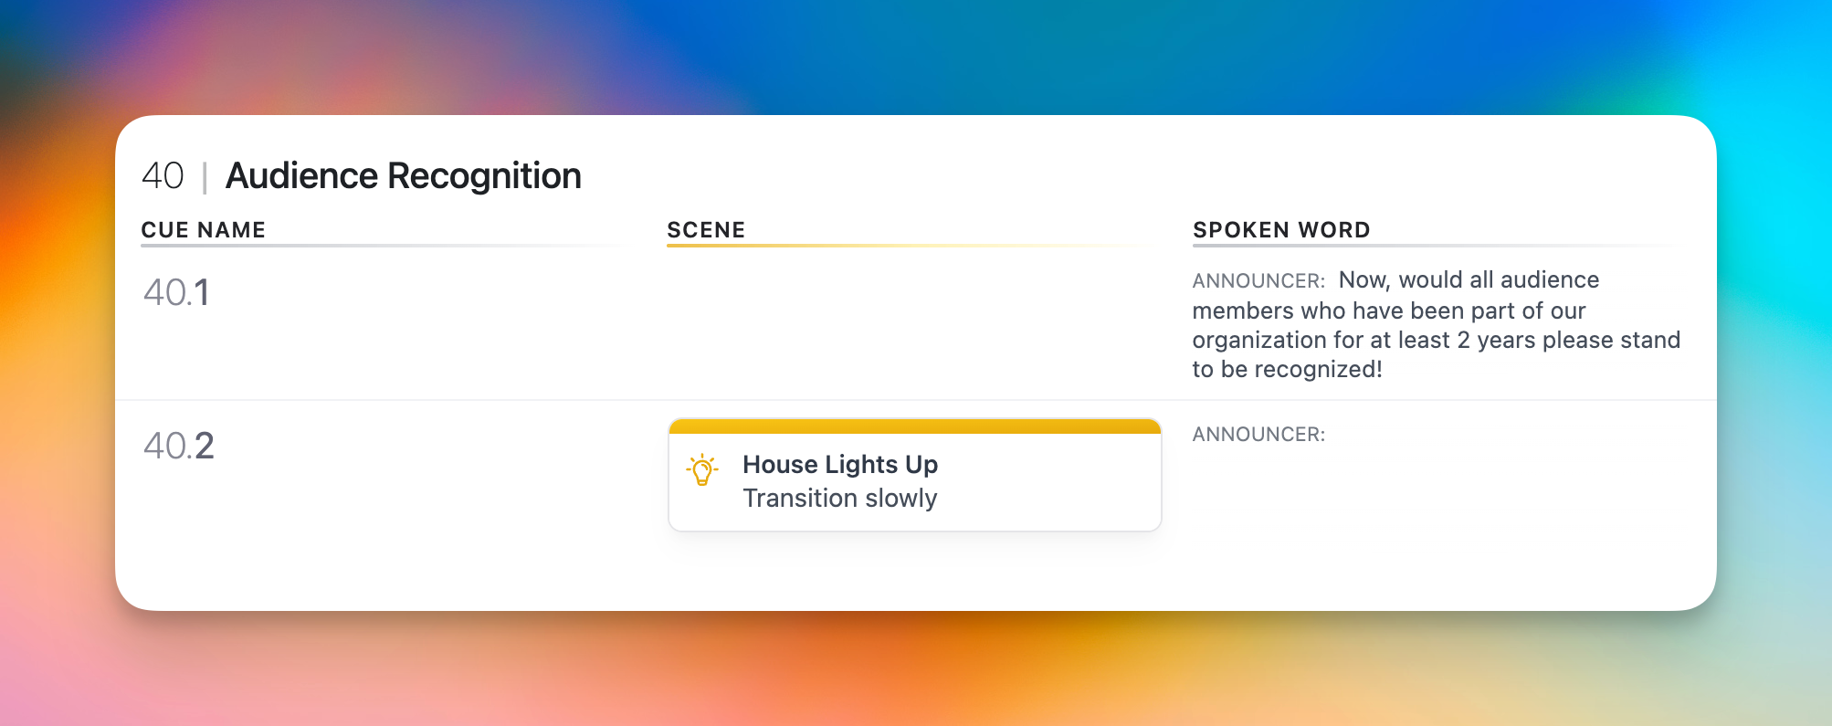The width and height of the screenshot is (1832, 726).
Task: Click the ANNOUNCER speaker label in cue 40.2
Action: [x=1258, y=435]
